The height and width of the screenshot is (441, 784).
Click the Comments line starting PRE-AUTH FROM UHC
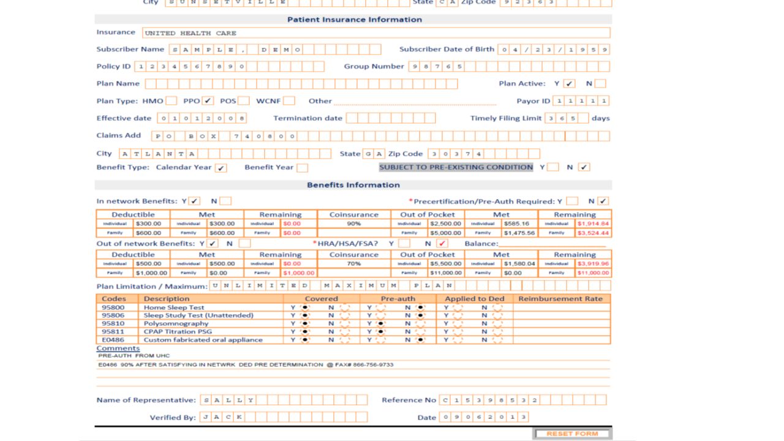(353, 356)
